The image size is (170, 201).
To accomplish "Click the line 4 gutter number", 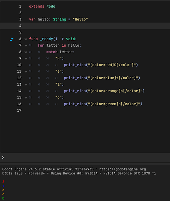I will point(20,26).
